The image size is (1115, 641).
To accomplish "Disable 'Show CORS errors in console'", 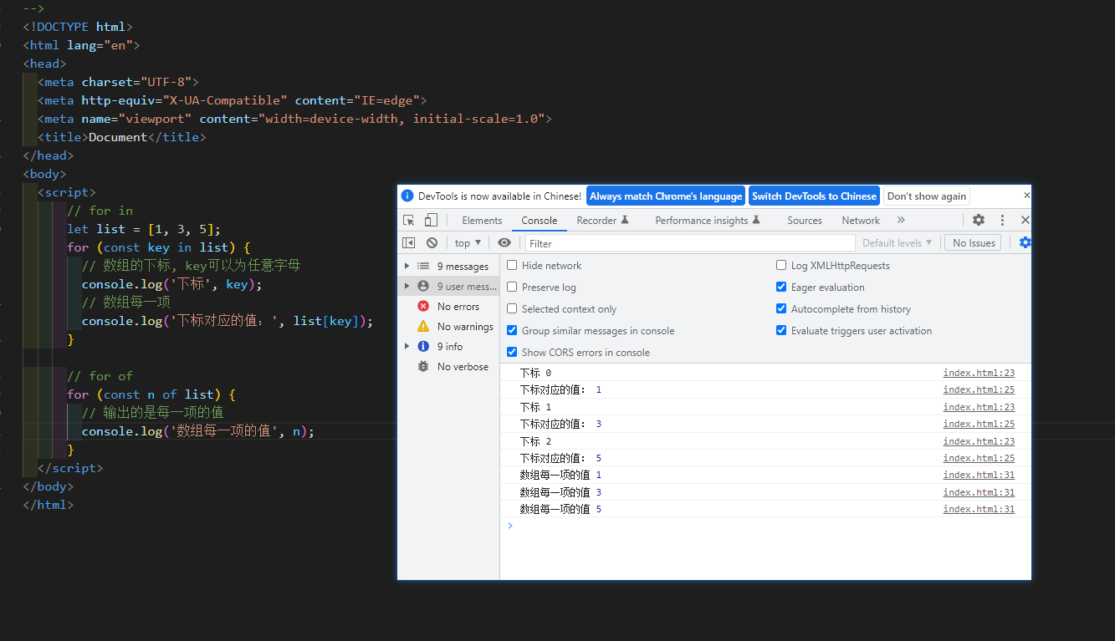I will [512, 353].
